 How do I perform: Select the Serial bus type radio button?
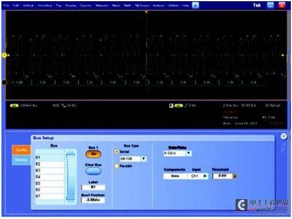[x=116, y=152]
